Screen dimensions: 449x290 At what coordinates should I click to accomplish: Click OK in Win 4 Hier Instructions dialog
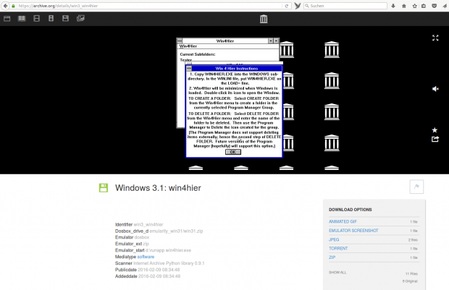pos(233,152)
